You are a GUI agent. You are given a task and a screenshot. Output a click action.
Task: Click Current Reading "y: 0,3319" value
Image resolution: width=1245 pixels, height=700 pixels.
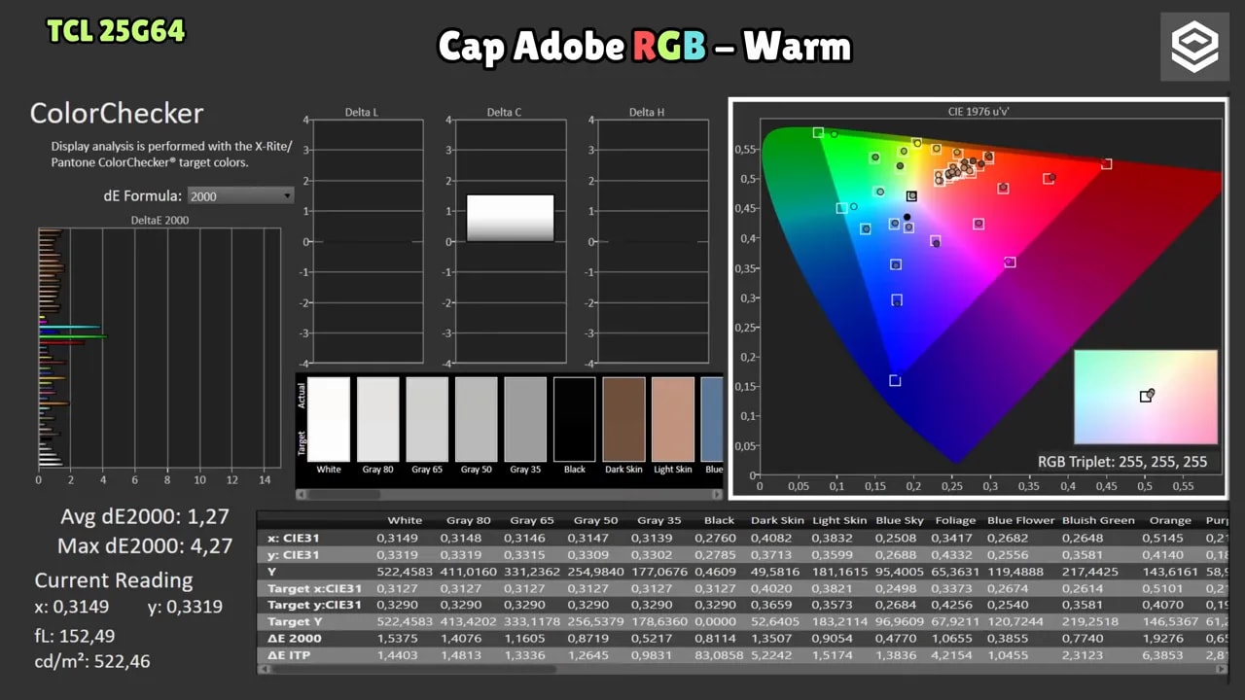coord(185,607)
